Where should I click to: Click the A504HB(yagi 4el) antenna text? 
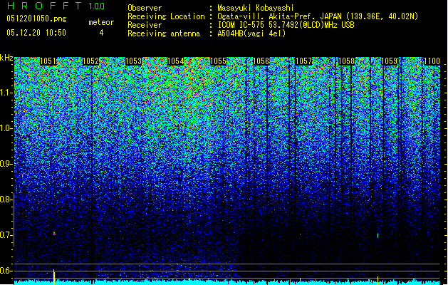tap(251, 33)
